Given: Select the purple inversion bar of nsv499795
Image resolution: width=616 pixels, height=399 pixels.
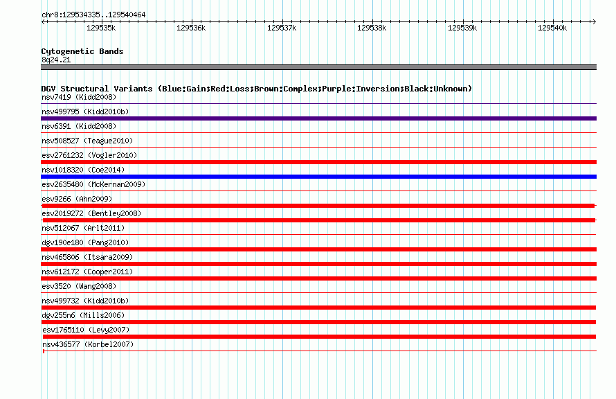Looking at the screenshot, I should point(318,118).
